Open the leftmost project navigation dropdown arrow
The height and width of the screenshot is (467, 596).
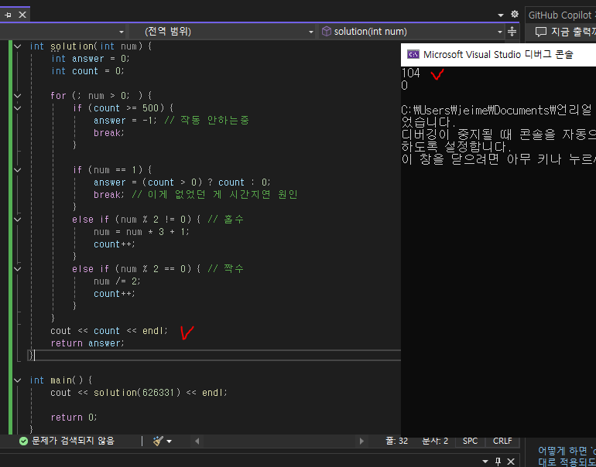click(122, 32)
